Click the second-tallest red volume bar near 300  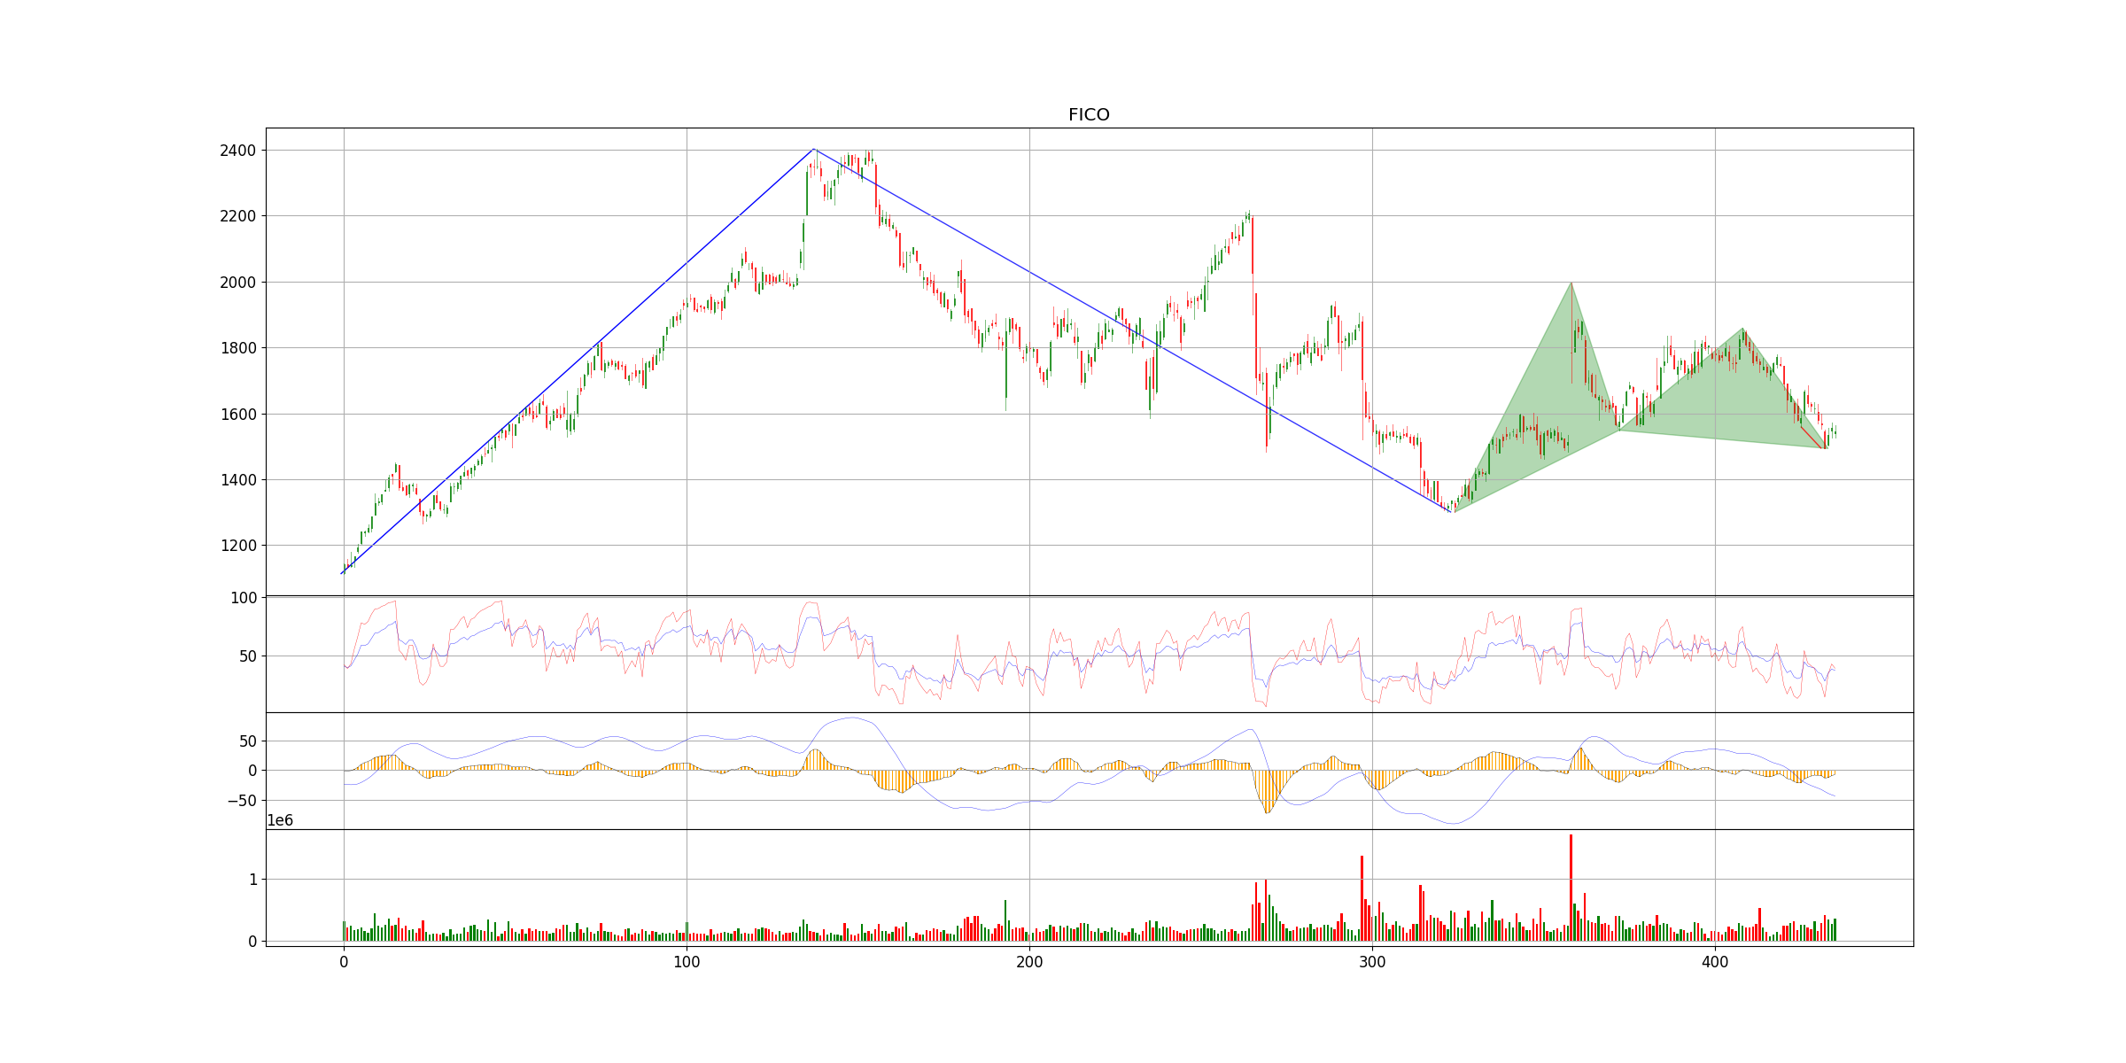1362,896
